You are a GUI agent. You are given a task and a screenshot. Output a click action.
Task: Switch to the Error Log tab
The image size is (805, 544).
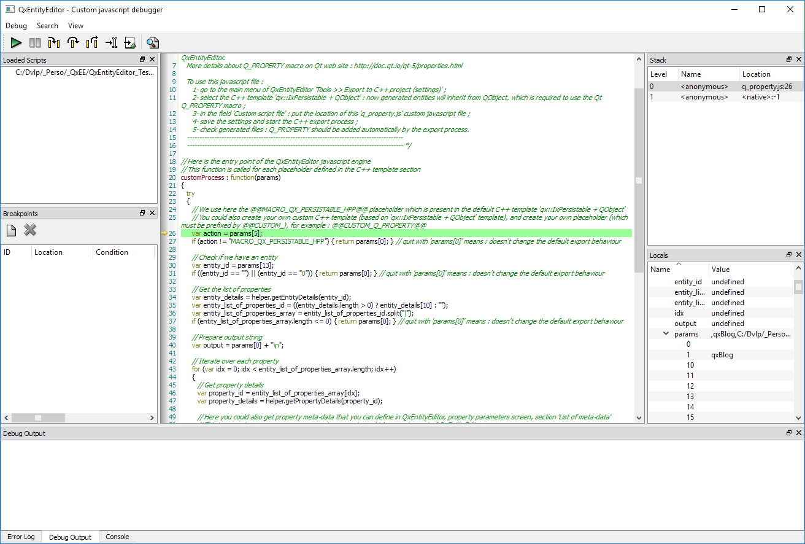click(21, 537)
